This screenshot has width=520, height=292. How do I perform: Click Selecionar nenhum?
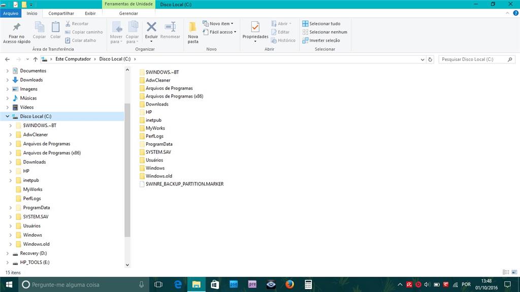click(x=324, y=32)
